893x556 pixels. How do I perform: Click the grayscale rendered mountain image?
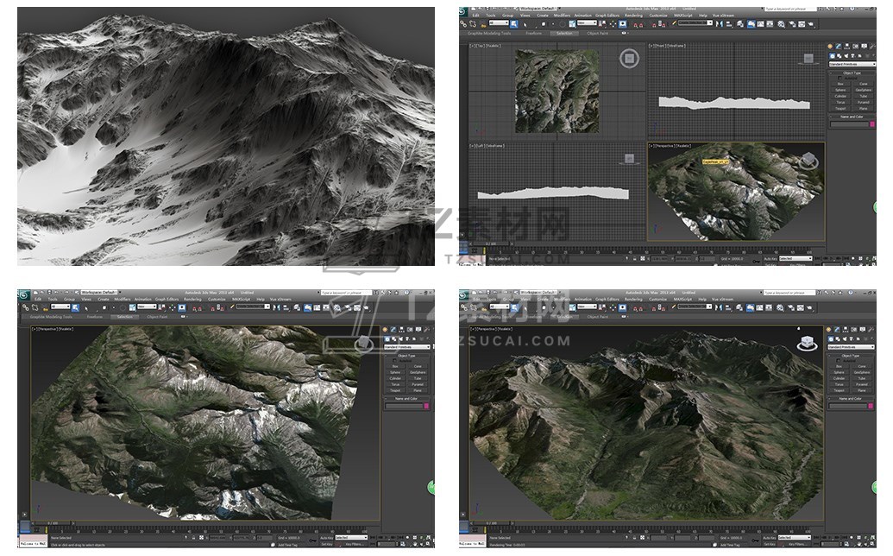226,136
